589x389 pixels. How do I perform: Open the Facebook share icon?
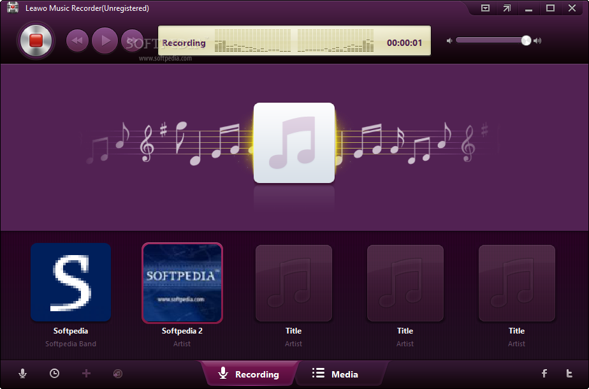pyautogui.click(x=544, y=373)
